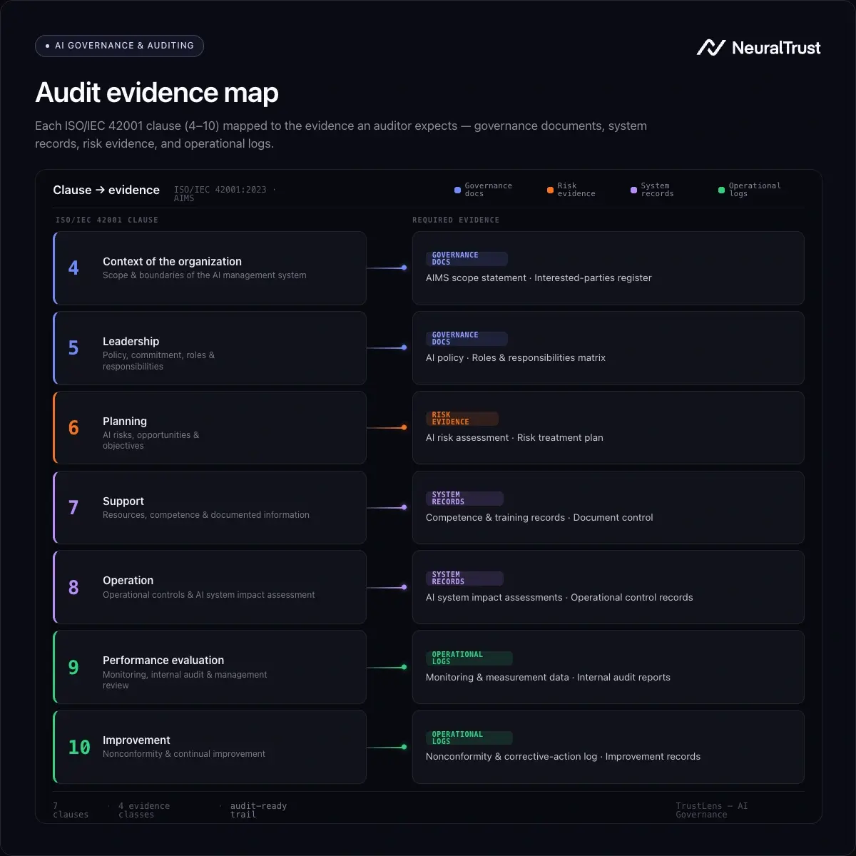
Task: Click the 'audit-ready trail' footer entry
Action: (x=258, y=810)
